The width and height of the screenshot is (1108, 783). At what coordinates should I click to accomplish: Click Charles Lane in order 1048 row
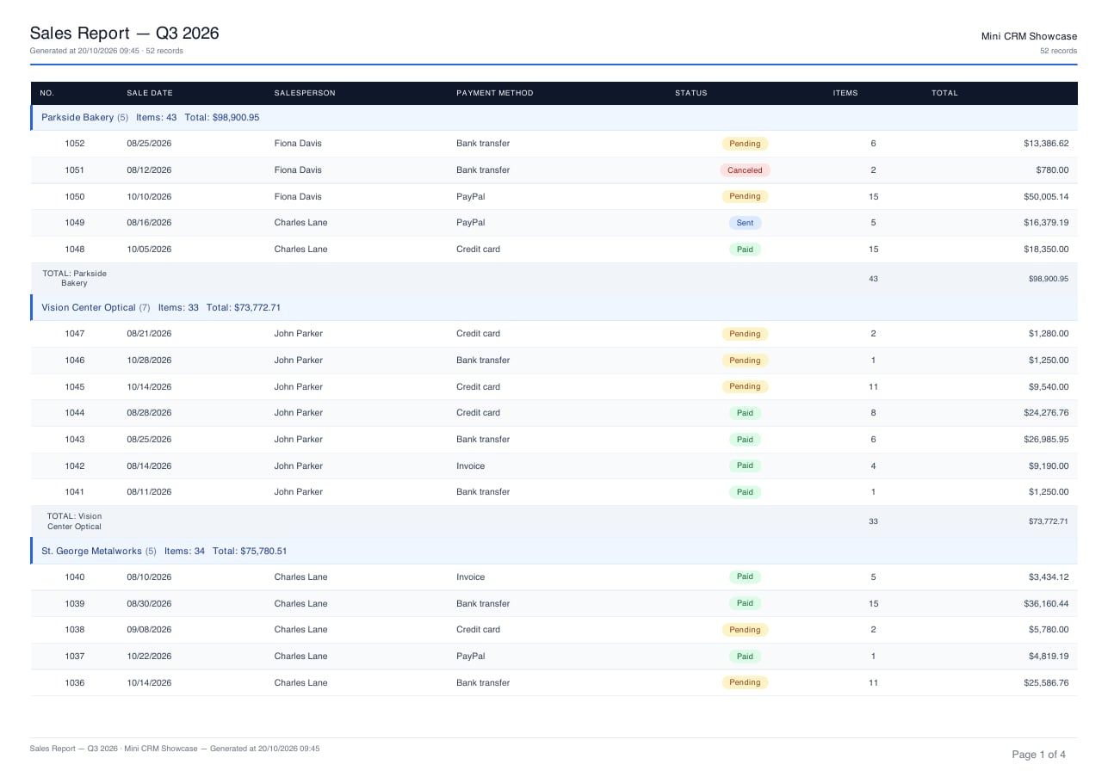click(x=300, y=250)
